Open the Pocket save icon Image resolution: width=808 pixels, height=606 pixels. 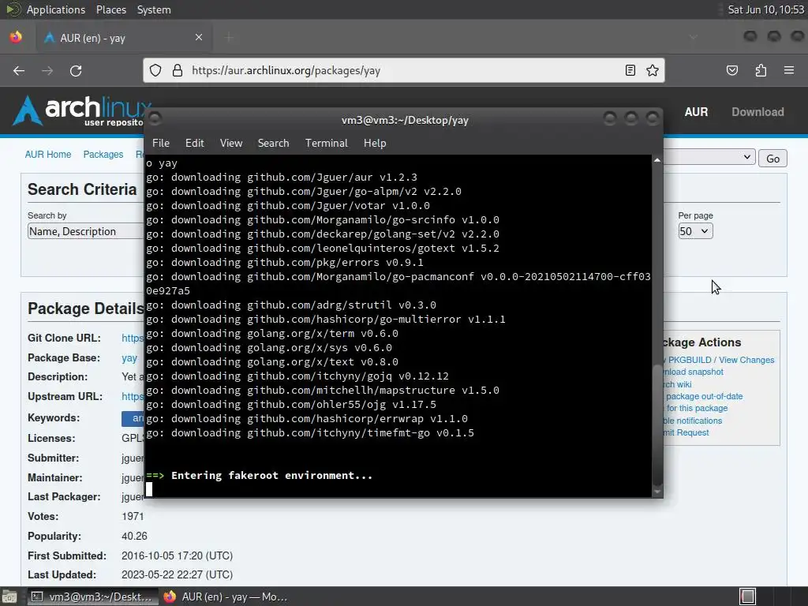point(732,70)
